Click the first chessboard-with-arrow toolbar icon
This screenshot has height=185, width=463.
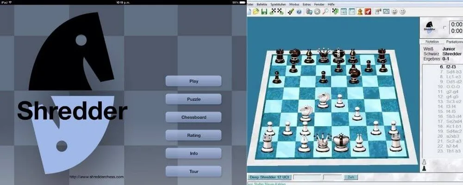pos(273,12)
